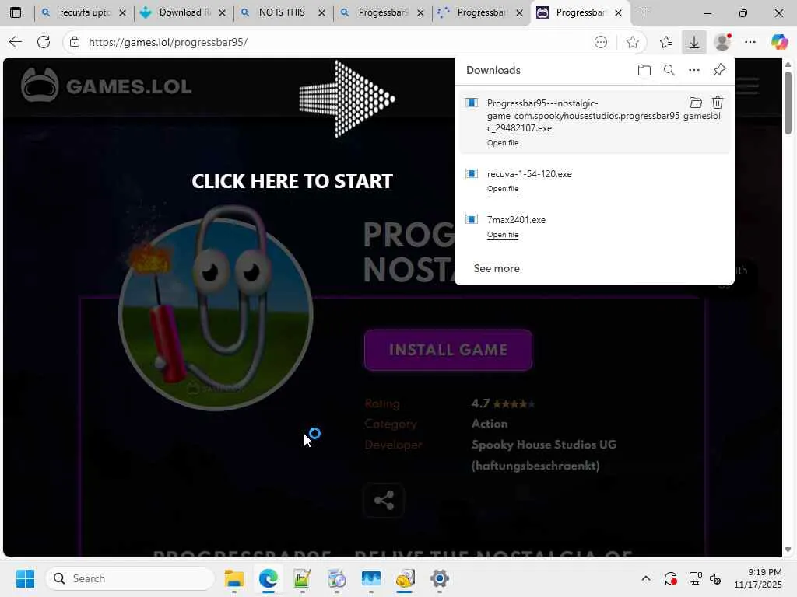Click the share icon button
Image resolution: width=797 pixels, height=597 pixels.
[384, 501]
